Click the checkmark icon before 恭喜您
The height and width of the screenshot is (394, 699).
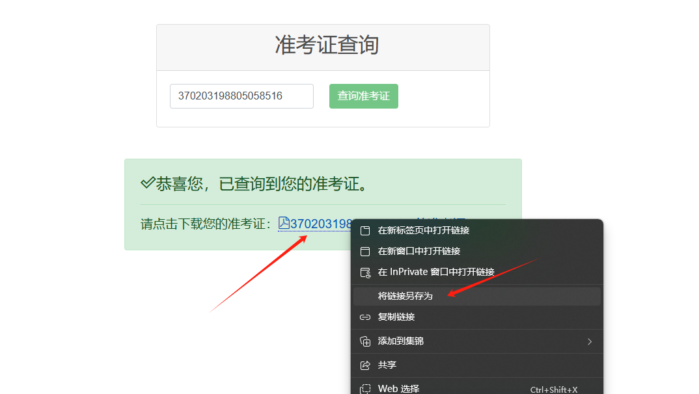click(148, 183)
